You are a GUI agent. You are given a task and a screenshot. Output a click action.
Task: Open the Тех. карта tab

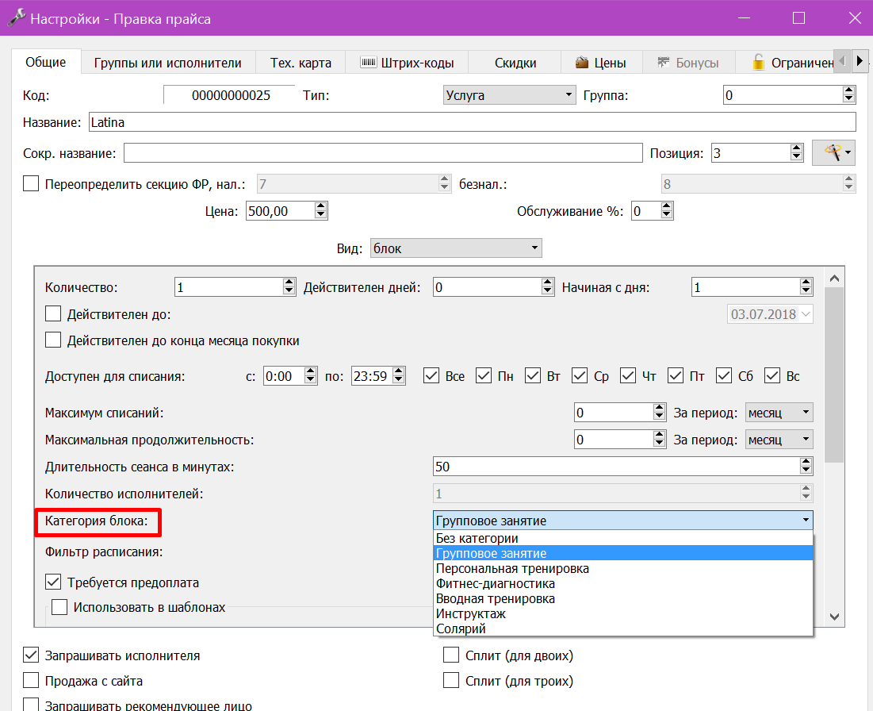click(301, 63)
